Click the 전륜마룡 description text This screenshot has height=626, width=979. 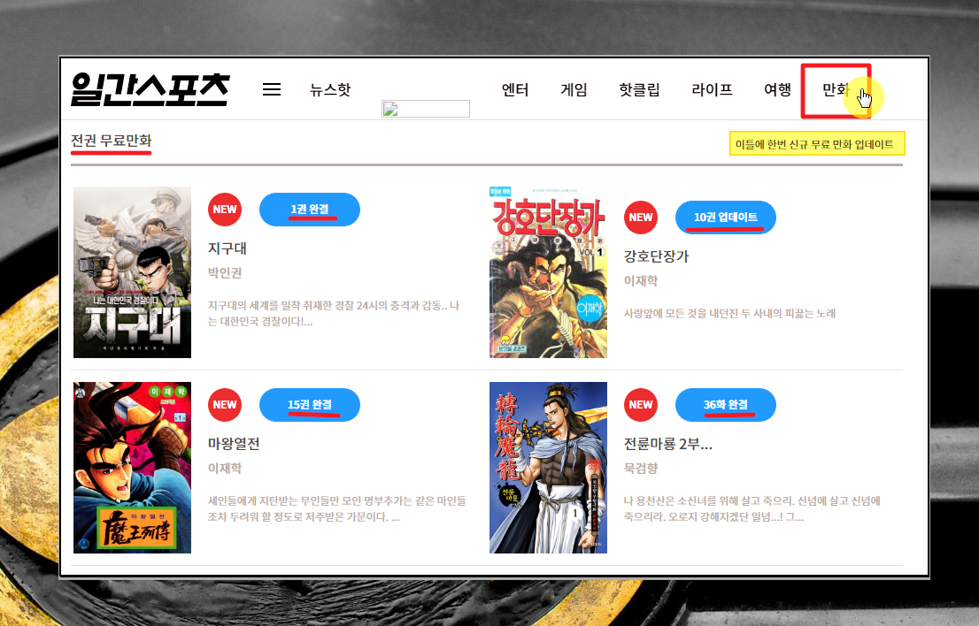[752, 508]
